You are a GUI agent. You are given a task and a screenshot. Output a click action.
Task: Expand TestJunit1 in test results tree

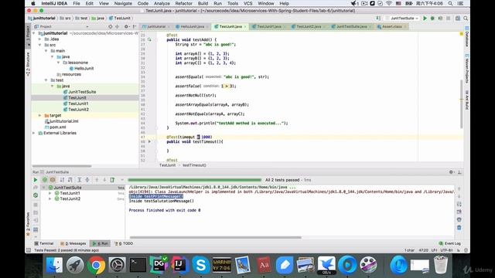[49, 193]
